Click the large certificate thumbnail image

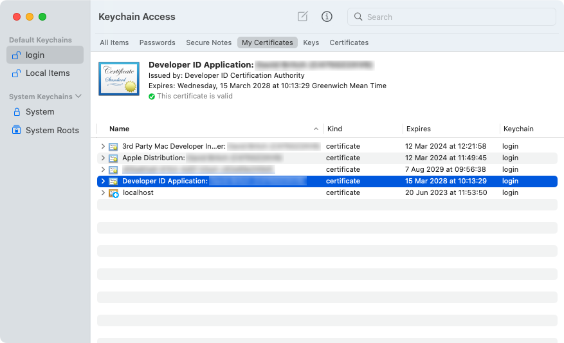[x=119, y=79]
